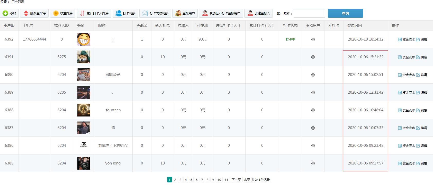Open 资金流水 for user 6390
This screenshot has height=185, width=433.
[407, 75]
